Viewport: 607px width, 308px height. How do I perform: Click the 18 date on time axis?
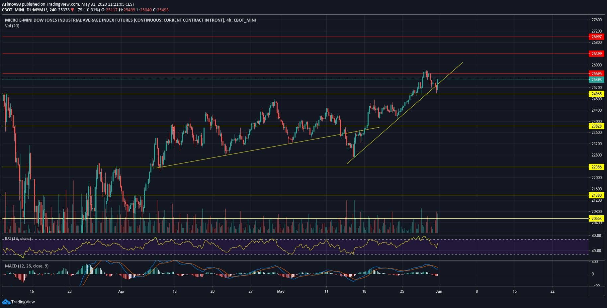pos(364,291)
